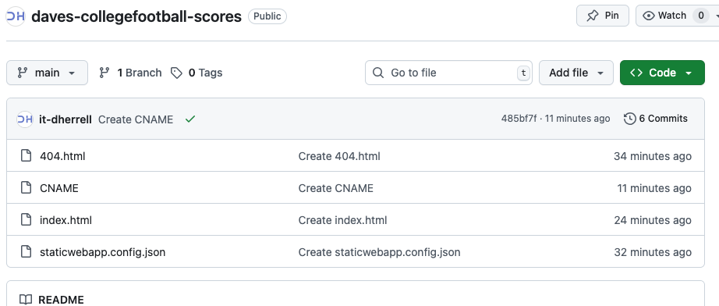
Task: Expand the Add file dropdown
Action: click(576, 73)
